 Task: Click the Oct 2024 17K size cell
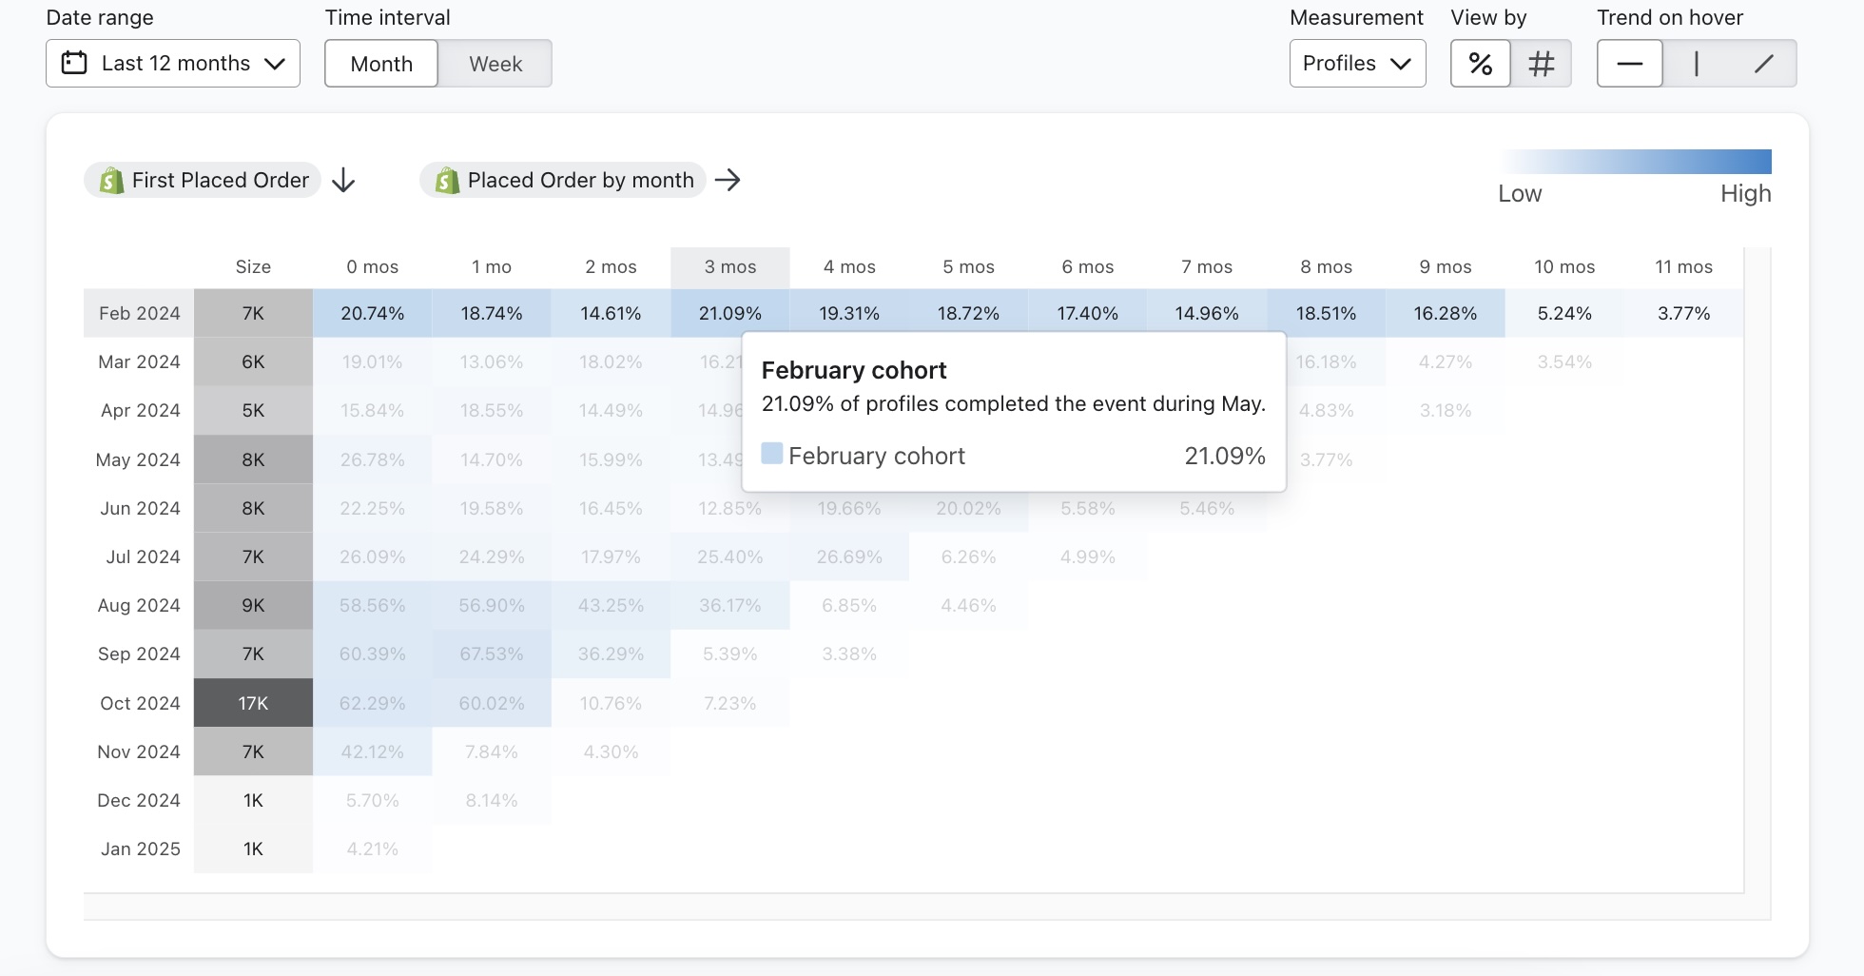253,703
